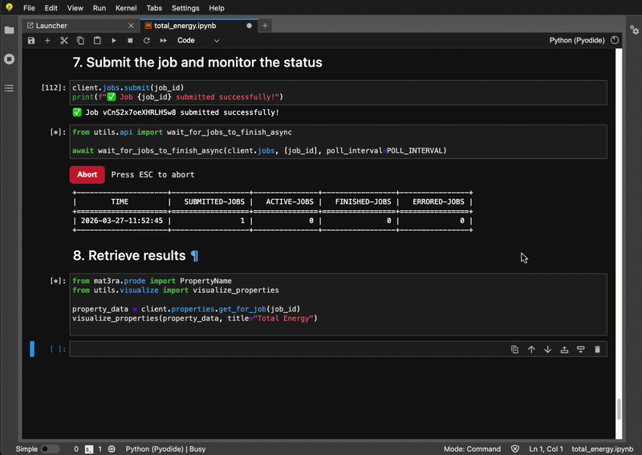Paste cell from the clipboard icon
642x455 pixels.
(x=97, y=41)
